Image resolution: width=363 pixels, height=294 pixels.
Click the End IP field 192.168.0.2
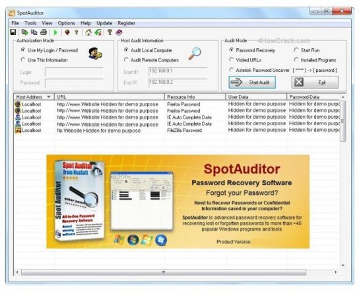point(178,83)
